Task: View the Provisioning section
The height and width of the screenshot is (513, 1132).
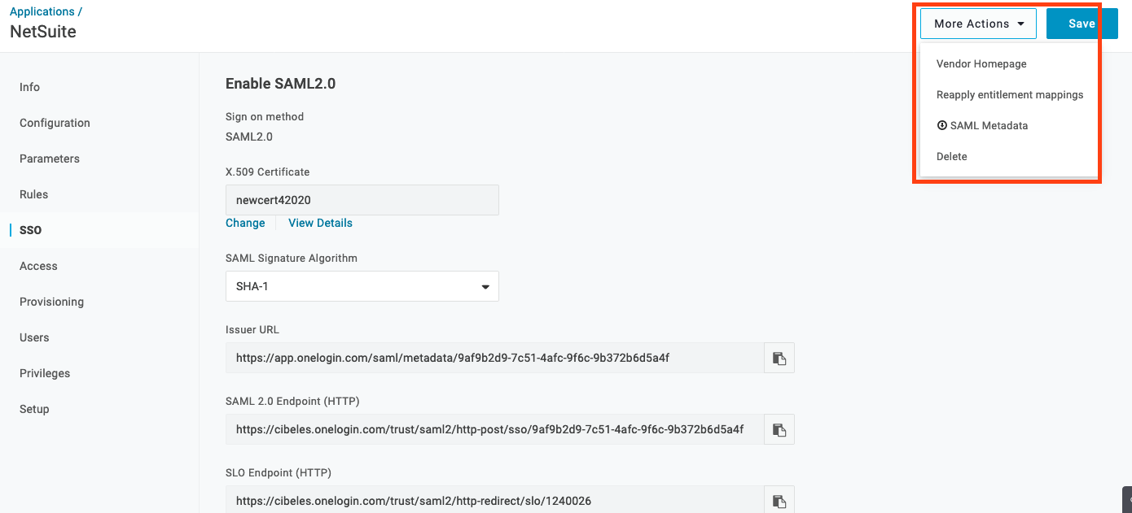Action: click(51, 302)
